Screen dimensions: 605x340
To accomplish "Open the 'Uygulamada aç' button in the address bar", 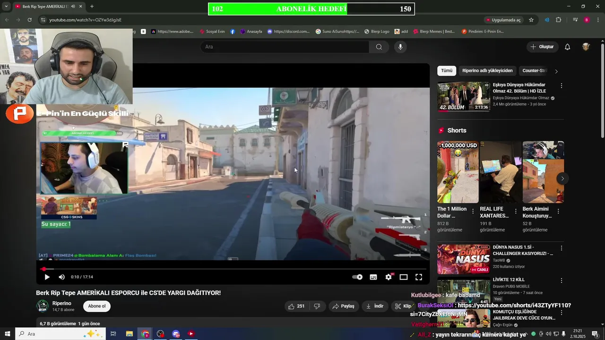I will (x=504, y=20).
